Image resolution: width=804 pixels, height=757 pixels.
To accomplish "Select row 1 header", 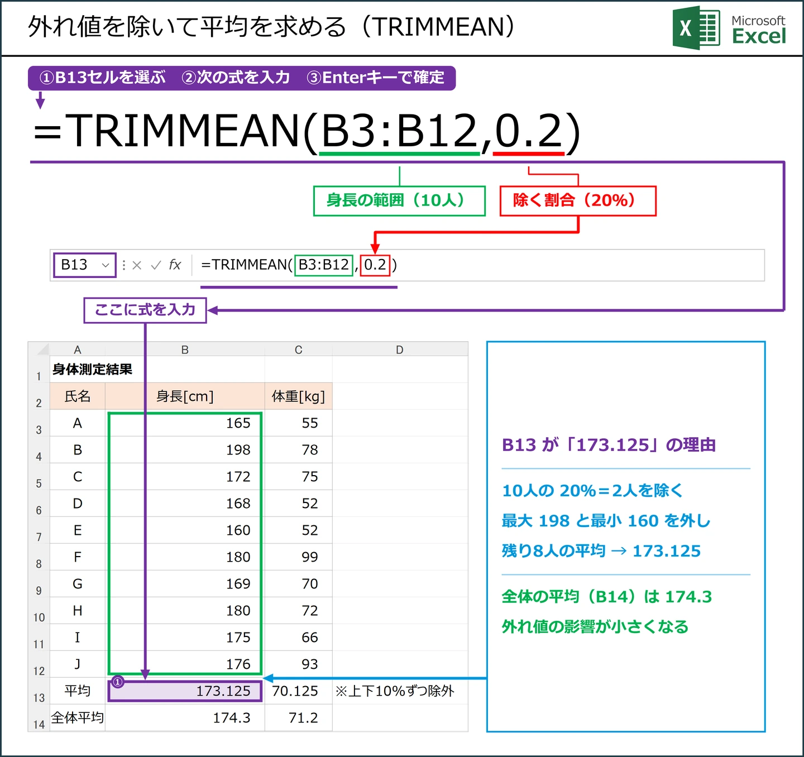I will tap(39, 370).
